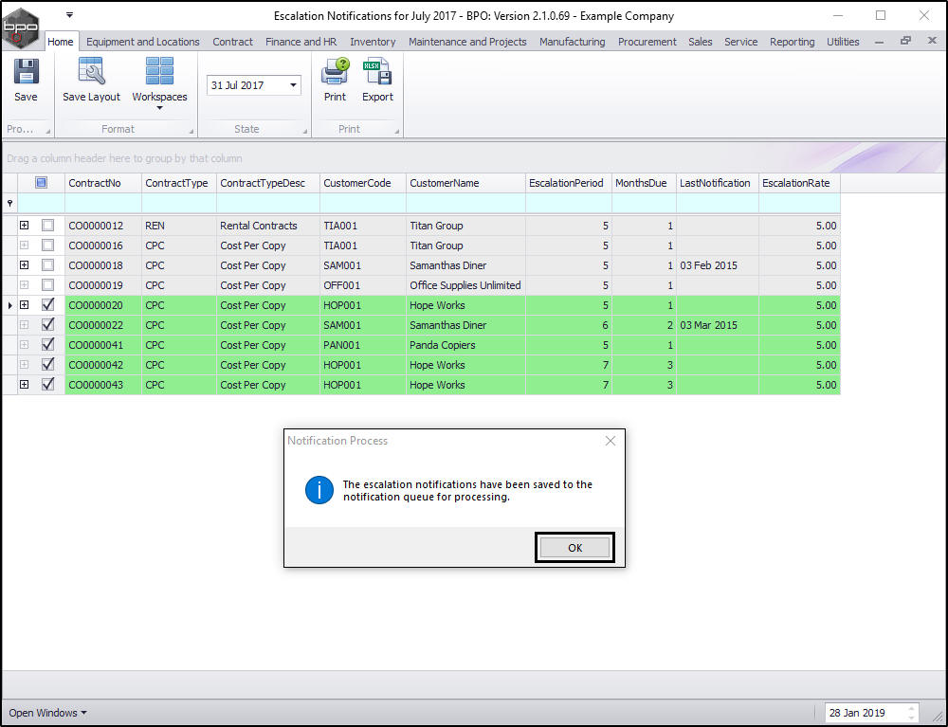Screen dimensions: 948x727
Task: Uncheck the box for contract CO0000022
Action: tap(47, 324)
